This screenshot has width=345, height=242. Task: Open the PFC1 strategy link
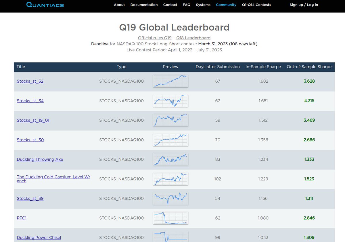coord(22,218)
